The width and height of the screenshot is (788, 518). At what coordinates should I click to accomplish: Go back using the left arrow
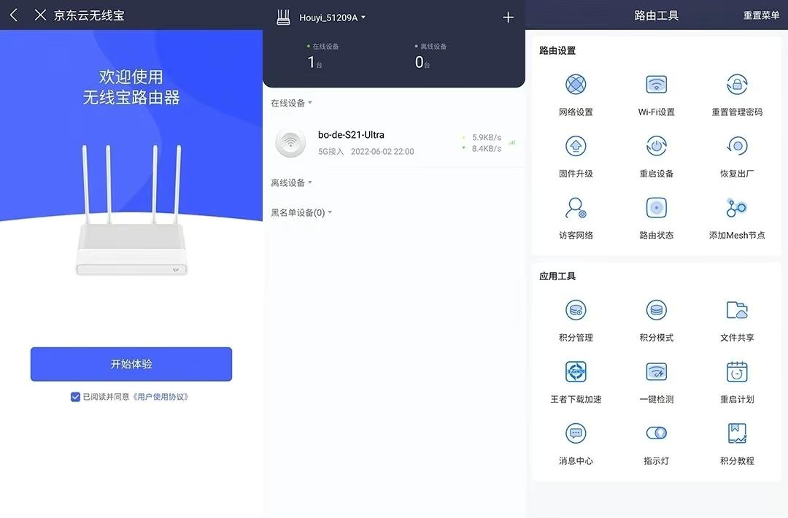click(x=14, y=15)
